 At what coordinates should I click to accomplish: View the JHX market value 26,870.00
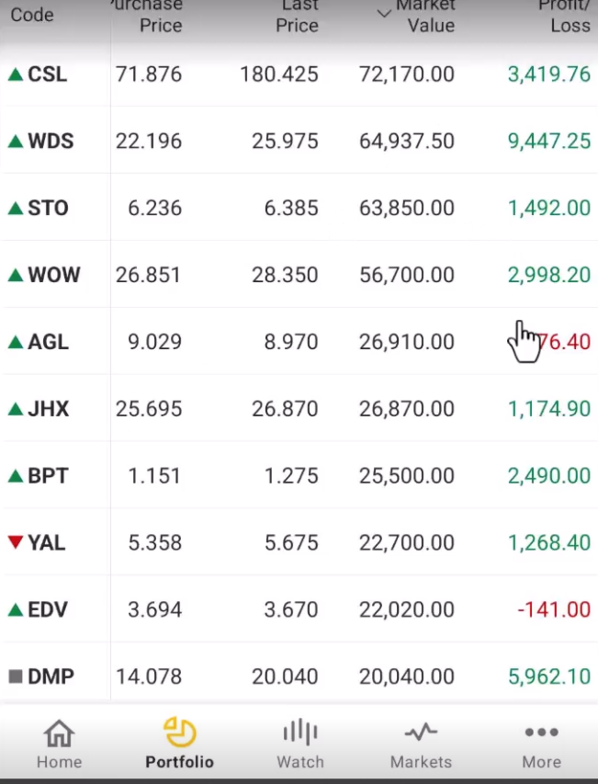[406, 409]
